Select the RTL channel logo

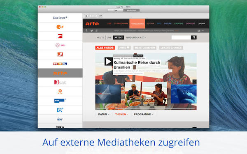(60, 64)
